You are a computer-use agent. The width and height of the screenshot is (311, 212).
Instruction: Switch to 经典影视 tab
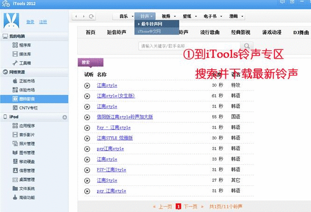click(x=240, y=32)
